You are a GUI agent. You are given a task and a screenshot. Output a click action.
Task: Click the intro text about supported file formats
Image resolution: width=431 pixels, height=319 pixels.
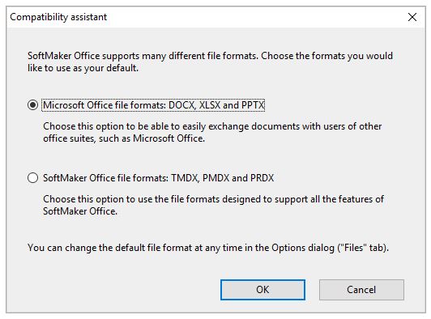tap(210, 62)
